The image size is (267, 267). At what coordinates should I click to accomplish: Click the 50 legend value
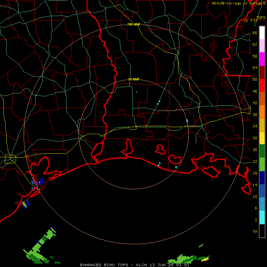(255, 80)
